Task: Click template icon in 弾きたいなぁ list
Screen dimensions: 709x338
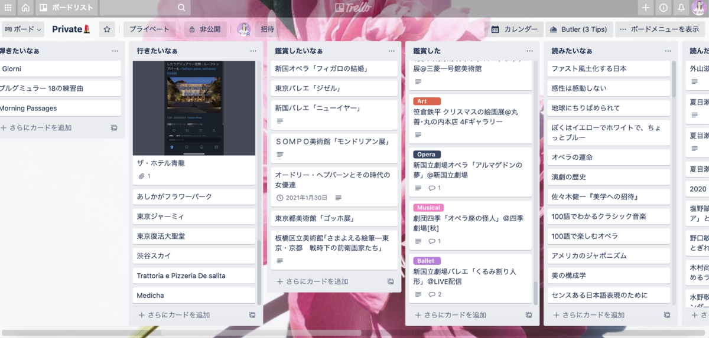Action: coord(114,127)
